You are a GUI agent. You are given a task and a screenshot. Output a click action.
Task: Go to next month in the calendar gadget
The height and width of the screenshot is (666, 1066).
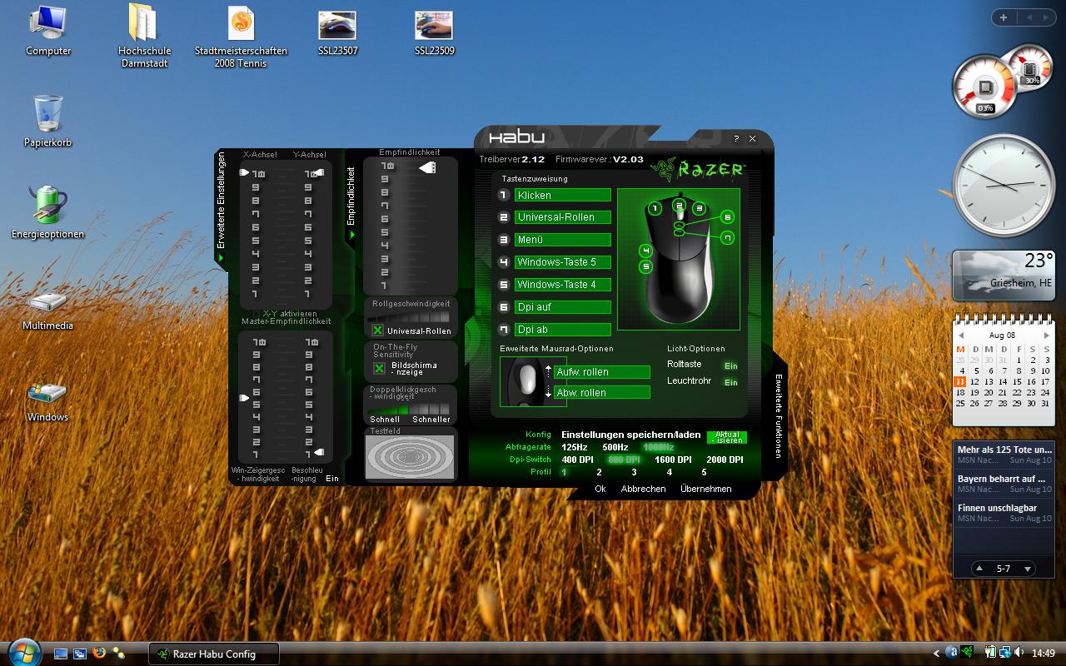coord(1046,335)
